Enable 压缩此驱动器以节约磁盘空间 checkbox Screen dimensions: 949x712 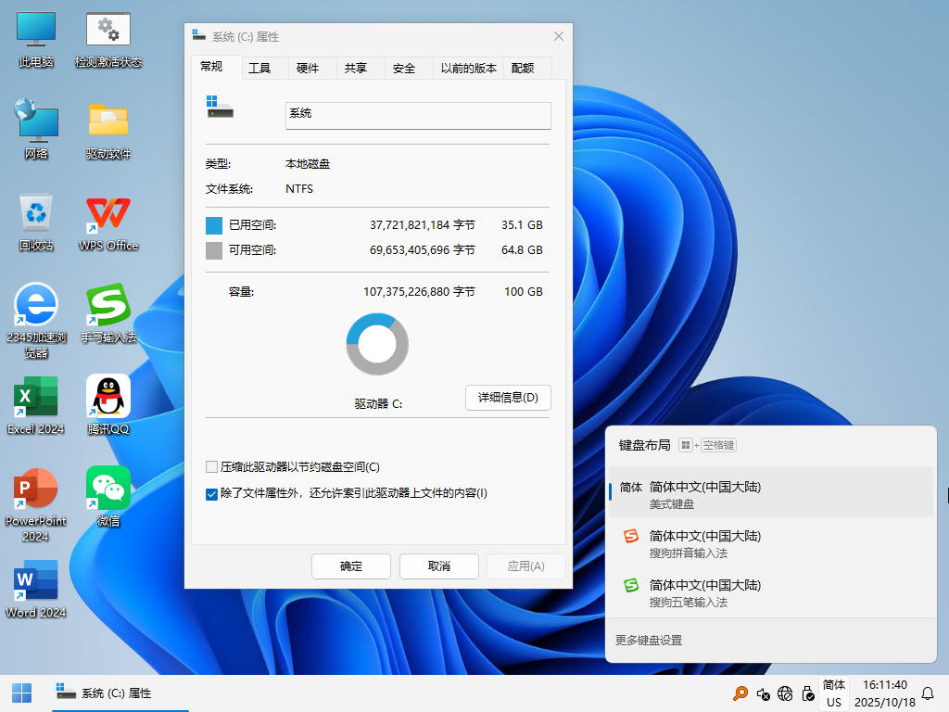tap(212, 467)
